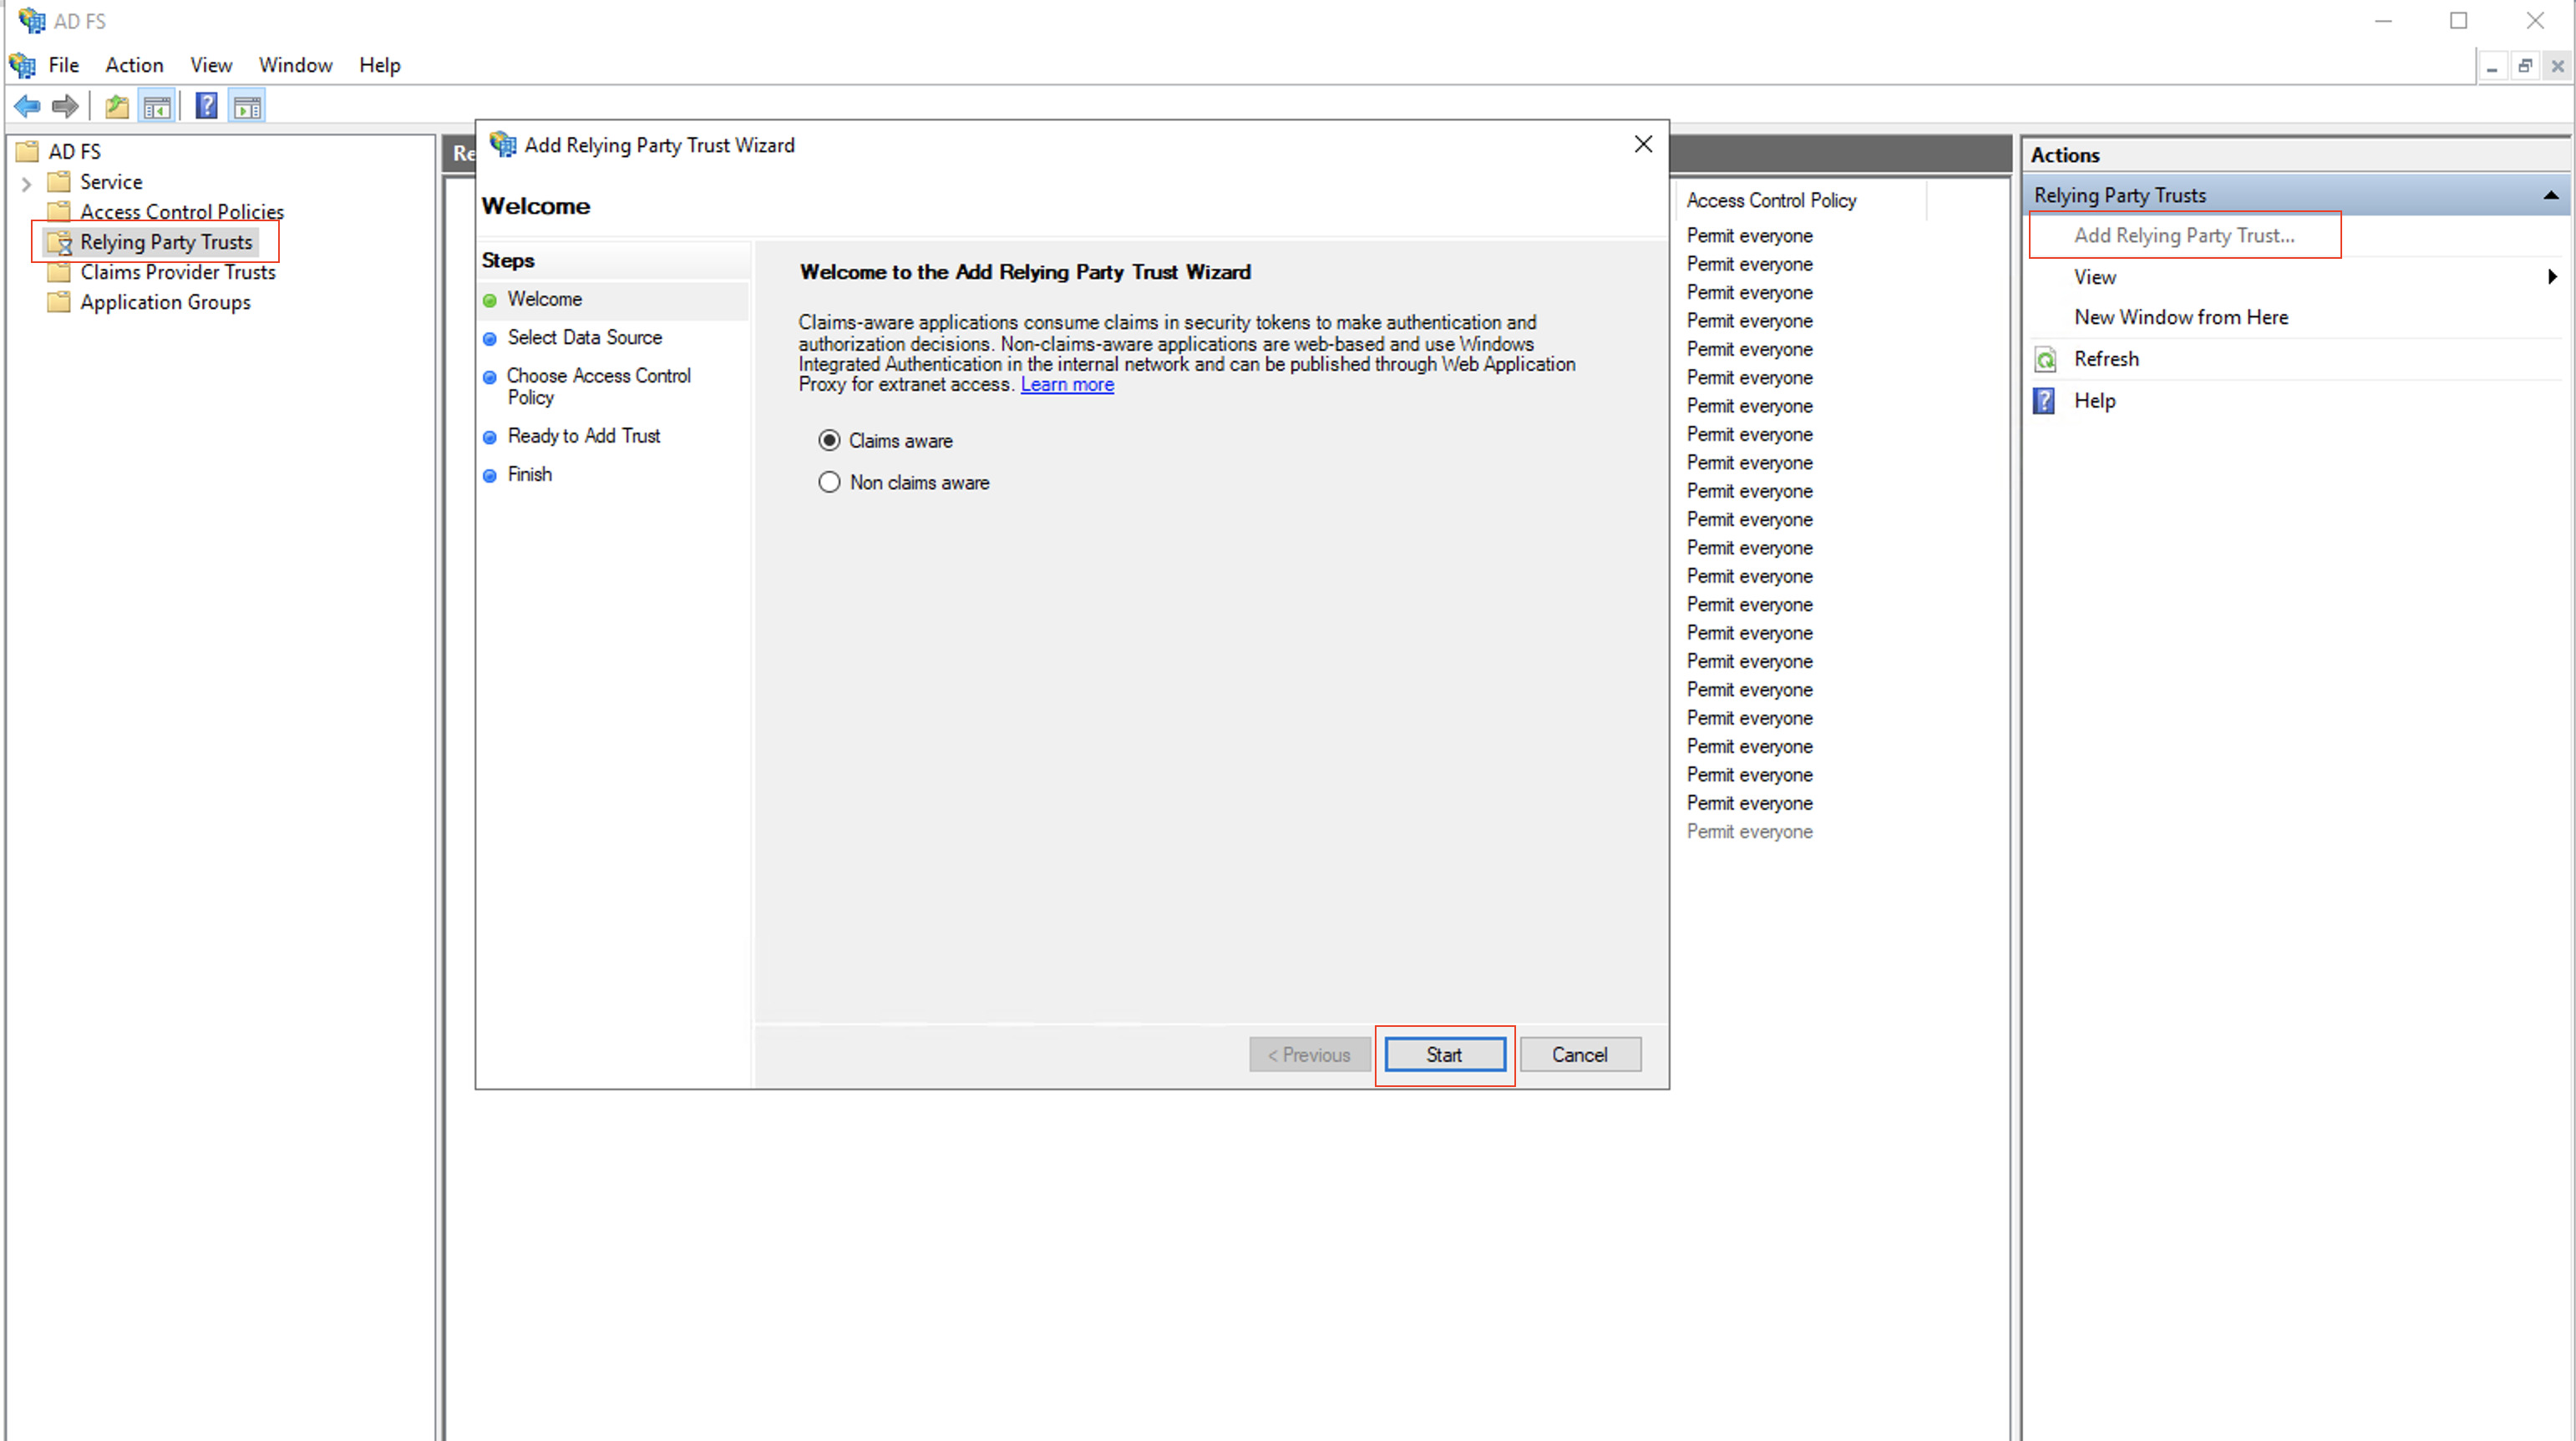The height and width of the screenshot is (1441, 2576).
Task: Open Help from the toolbar question mark icon
Action: click(206, 106)
